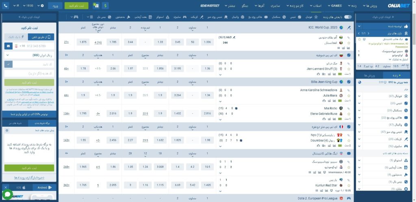Click the blue login button
416x202 pixels.
[55, 6]
